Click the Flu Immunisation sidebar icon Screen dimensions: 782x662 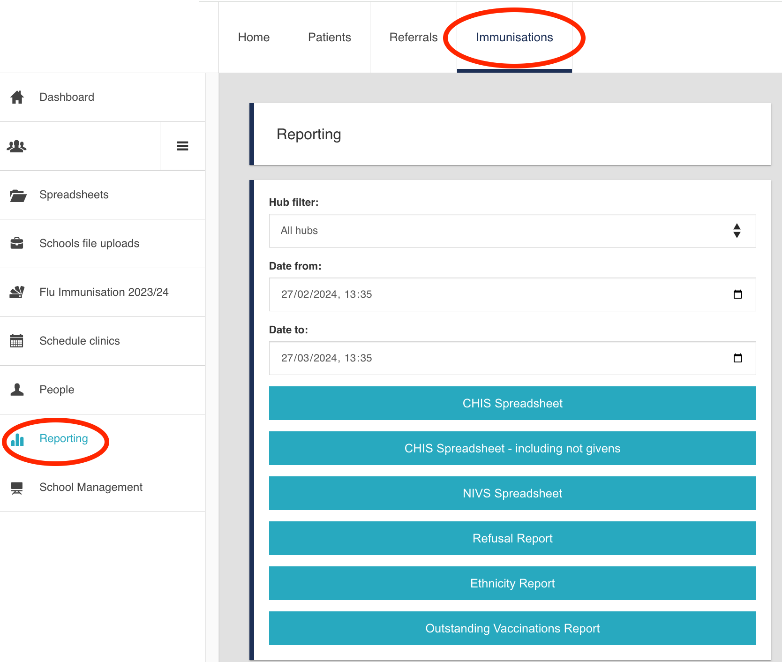point(17,292)
